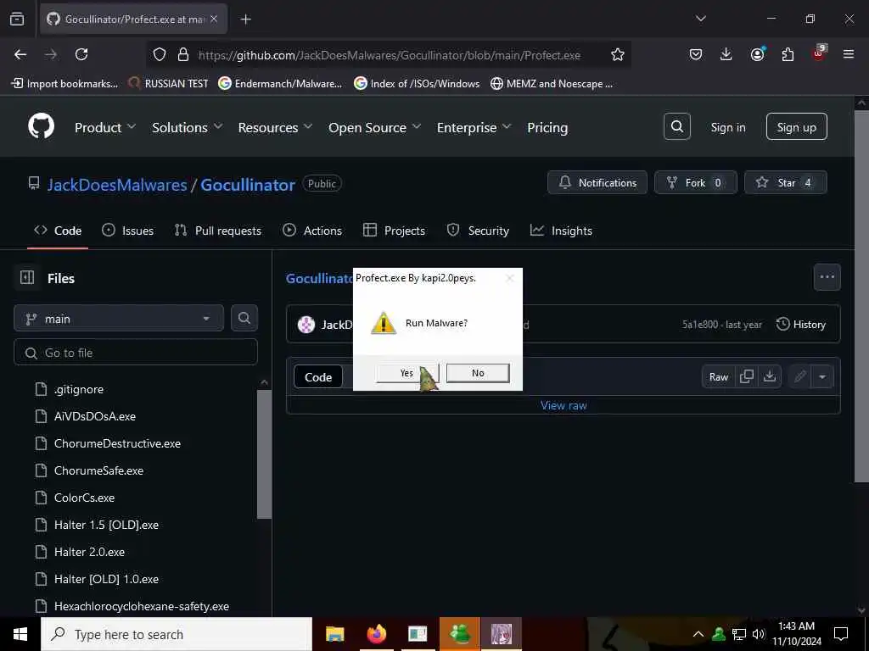Open File Explorer from the taskbar
The width and height of the screenshot is (869, 651).
pyautogui.click(x=334, y=634)
